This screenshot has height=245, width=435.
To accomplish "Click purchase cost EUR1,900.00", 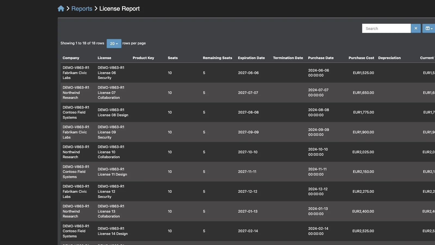I will (x=363, y=132).
